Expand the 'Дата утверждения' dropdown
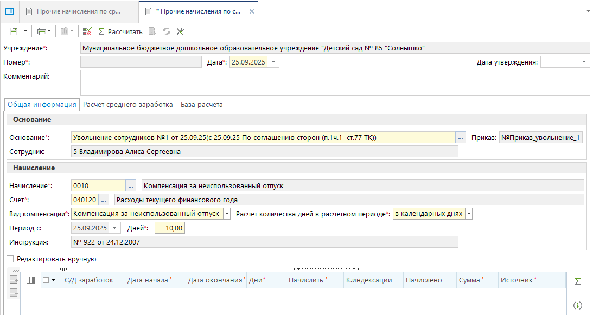593x315 pixels. click(x=584, y=62)
